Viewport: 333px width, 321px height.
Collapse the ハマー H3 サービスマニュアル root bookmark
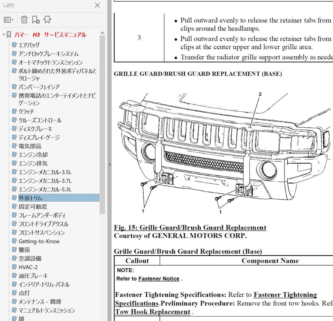click(x=4, y=35)
